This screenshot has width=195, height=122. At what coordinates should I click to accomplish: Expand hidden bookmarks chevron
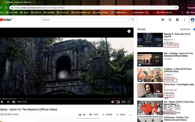click(x=183, y=13)
